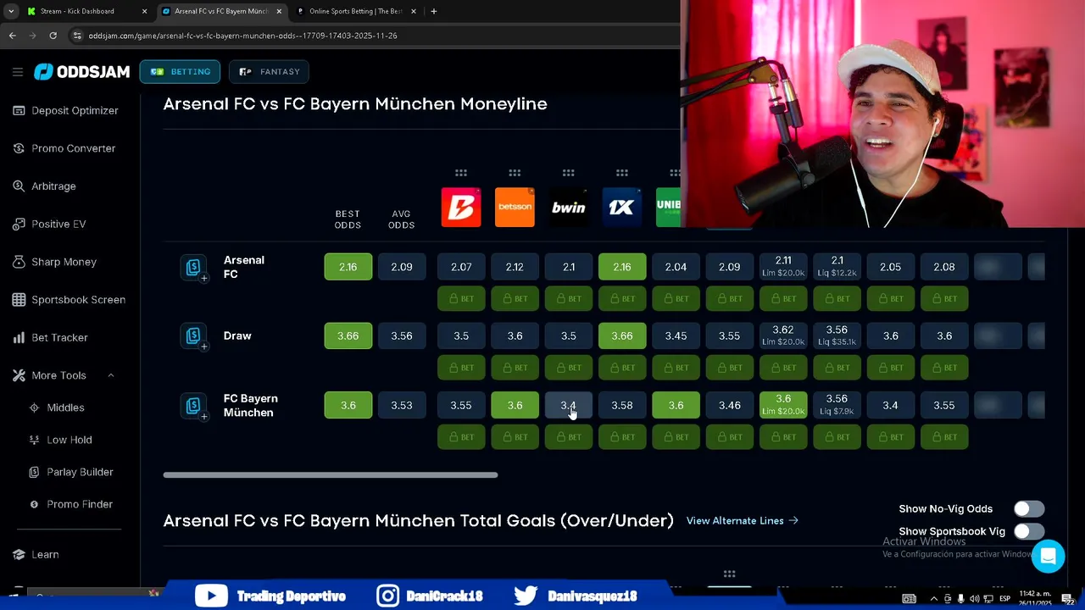Add FC Bayern München bet to tracker
The width and height of the screenshot is (1085, 610).
(x=194, y=406)
